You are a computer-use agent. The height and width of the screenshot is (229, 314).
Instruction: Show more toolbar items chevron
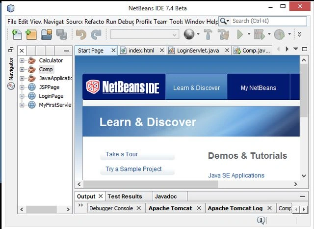point(299,34)
